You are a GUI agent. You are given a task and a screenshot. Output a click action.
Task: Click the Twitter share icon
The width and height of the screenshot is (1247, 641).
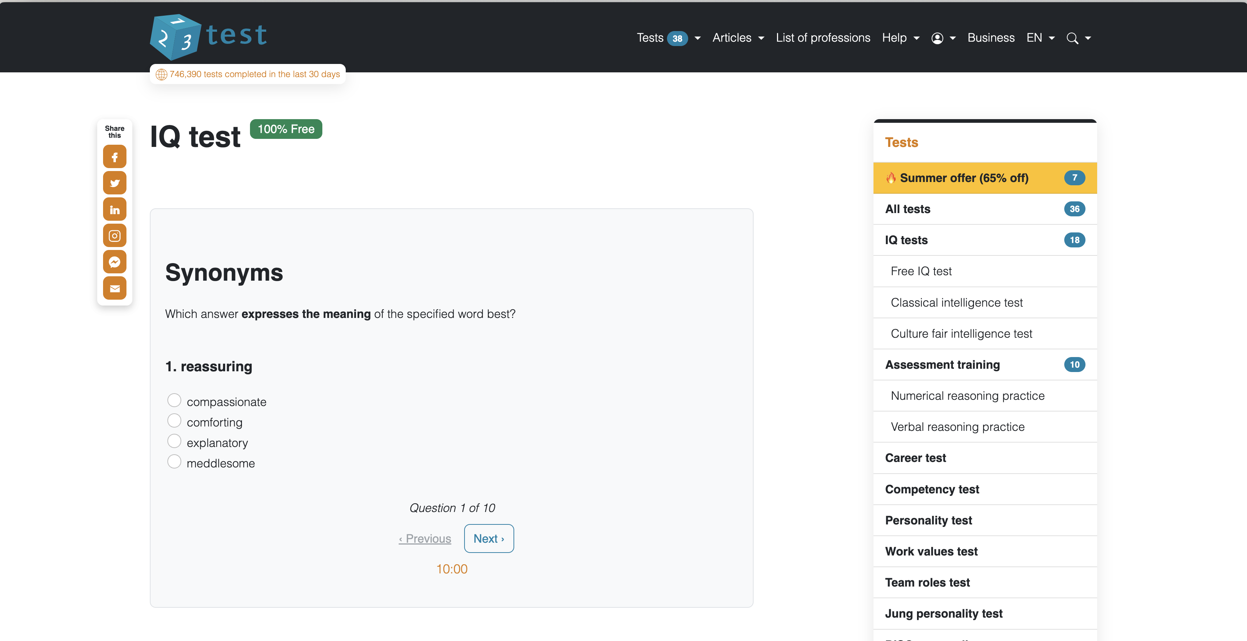point(114,182)
